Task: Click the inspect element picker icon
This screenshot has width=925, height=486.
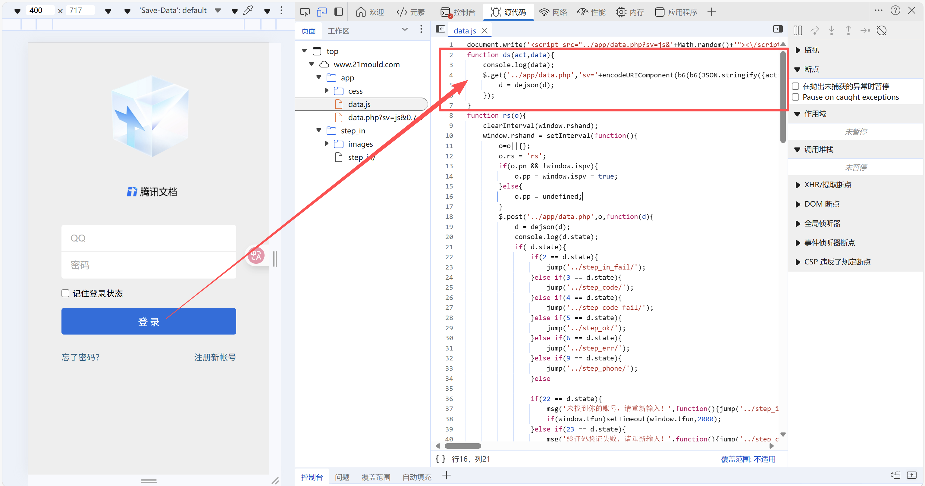Action: pos(305,12)
